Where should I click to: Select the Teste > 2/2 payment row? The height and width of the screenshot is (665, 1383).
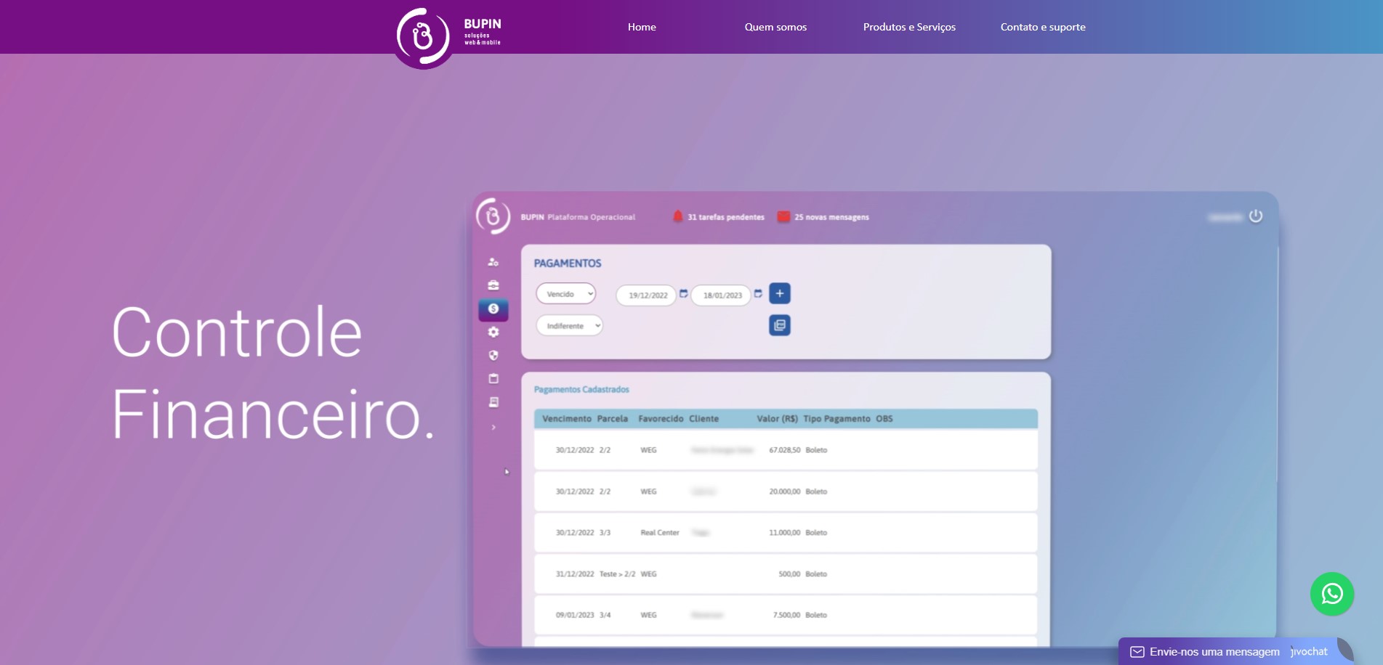(x=786, y=574)
